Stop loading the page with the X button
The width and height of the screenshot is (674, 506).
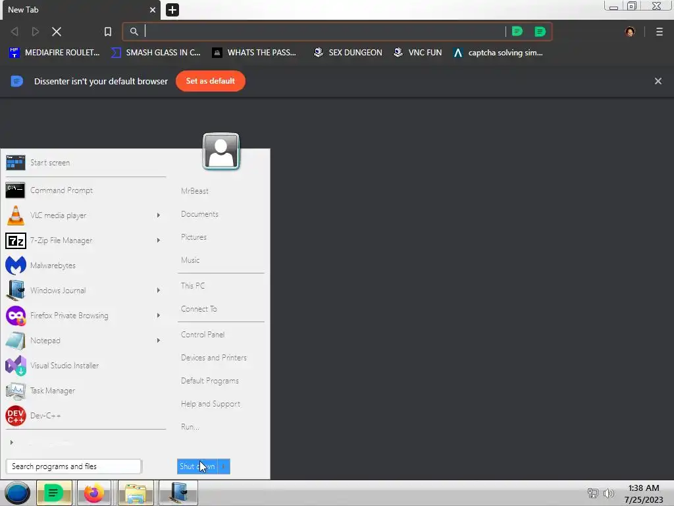pyautogui.click(x=57, y=32)
